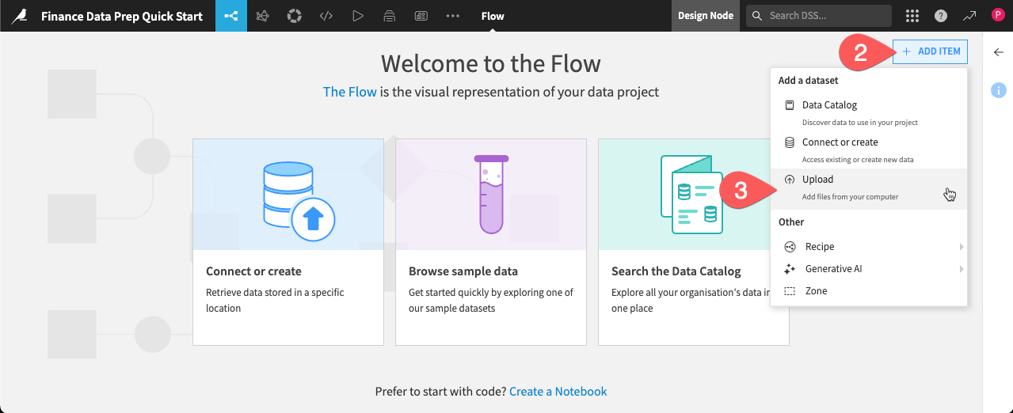Click the Data Catalog book icon

(790, 105)
